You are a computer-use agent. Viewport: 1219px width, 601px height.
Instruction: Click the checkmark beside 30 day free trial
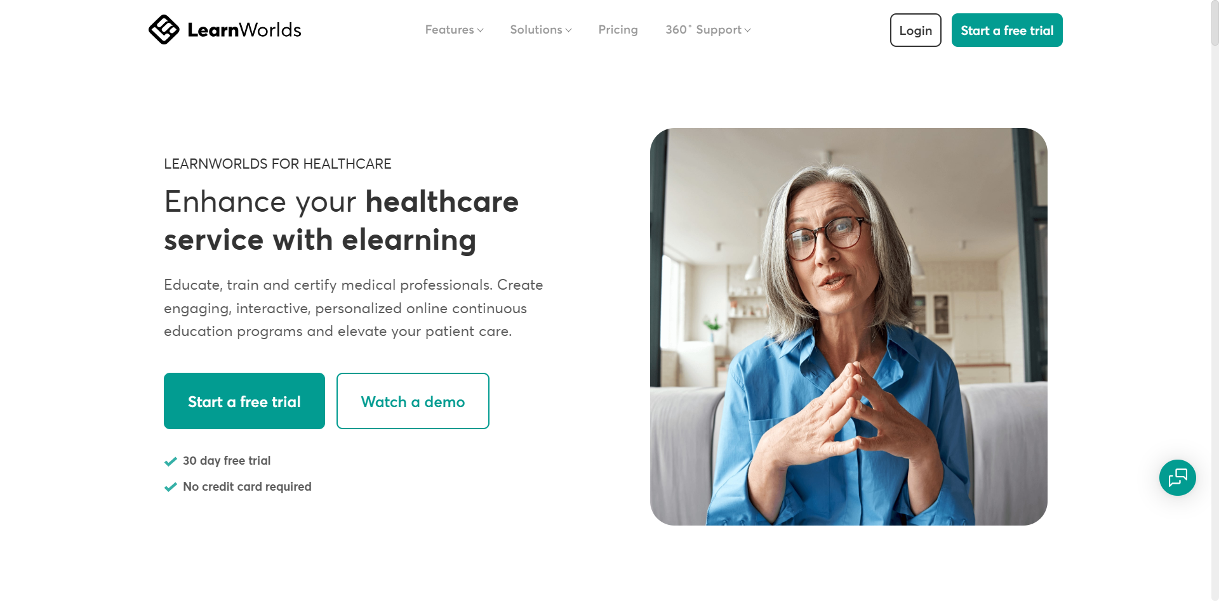(x=170, y=462)
